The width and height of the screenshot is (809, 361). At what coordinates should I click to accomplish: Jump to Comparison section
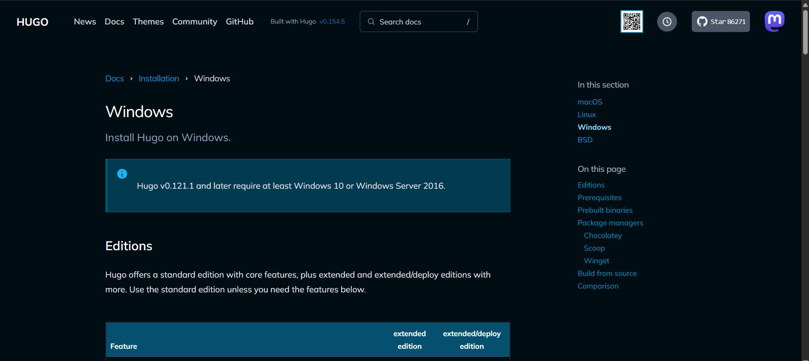coord(598,286)
